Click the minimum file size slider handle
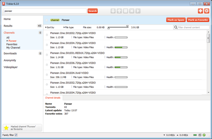 pyautogui.click(x=108, y=28)
